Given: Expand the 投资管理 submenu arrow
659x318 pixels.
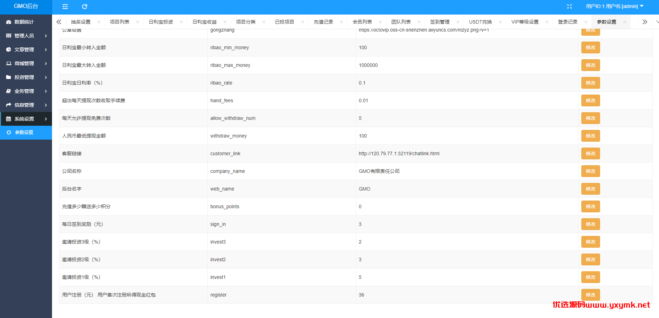Looking at the screenshot, I should 46,77.
